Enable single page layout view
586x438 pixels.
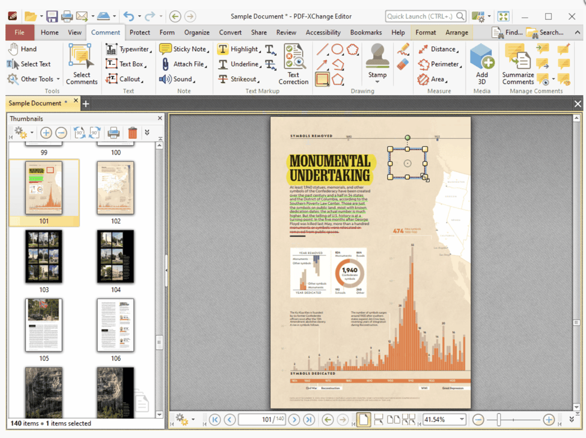363,419
